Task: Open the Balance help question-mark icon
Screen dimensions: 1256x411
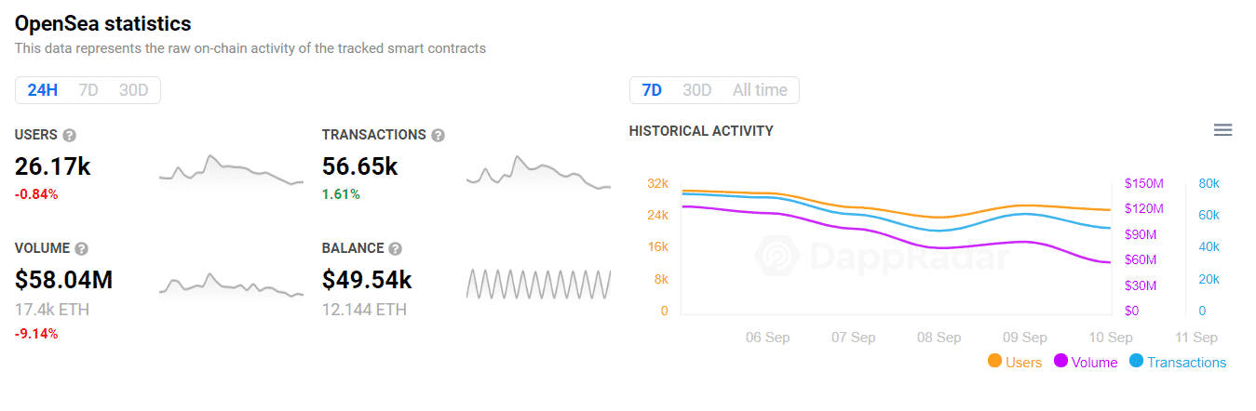Action: (x=396, y=248)
